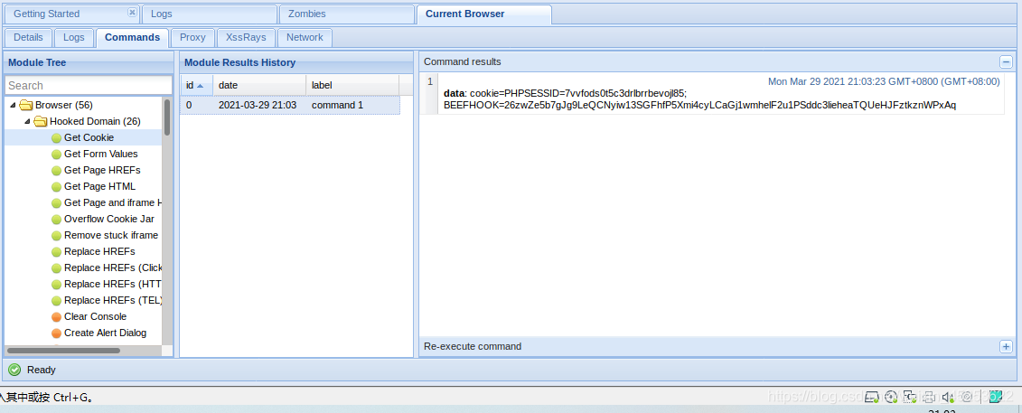Image resolution: width=1022 pixels, height=413 pixels.
Task: Click the Ready status text
Action: tap(41, 370)
